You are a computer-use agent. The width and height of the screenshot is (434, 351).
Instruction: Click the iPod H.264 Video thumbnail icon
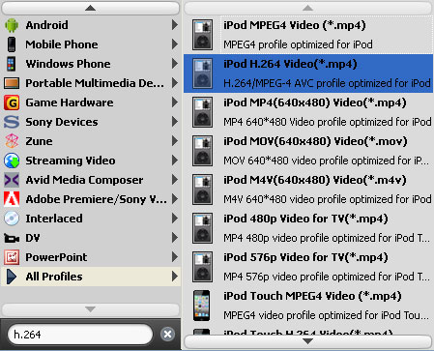point(202,73)
